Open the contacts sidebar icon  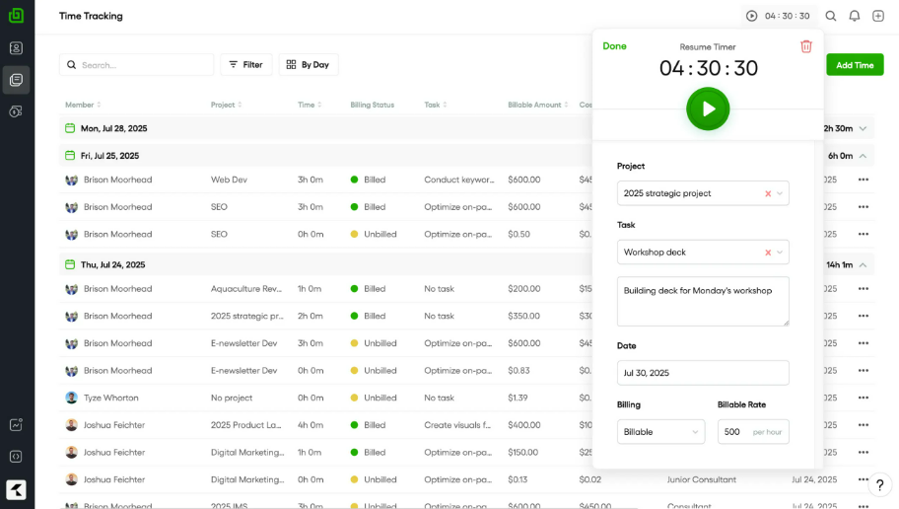point(16,48)
